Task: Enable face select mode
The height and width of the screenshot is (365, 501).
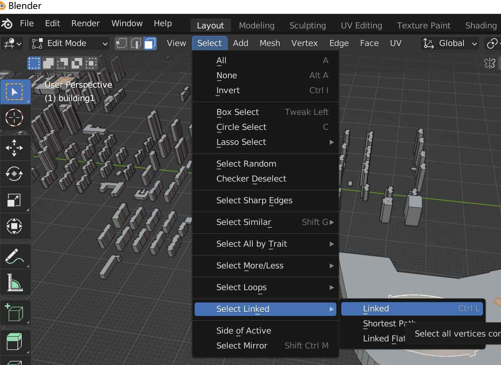Action: coord(149,43)
